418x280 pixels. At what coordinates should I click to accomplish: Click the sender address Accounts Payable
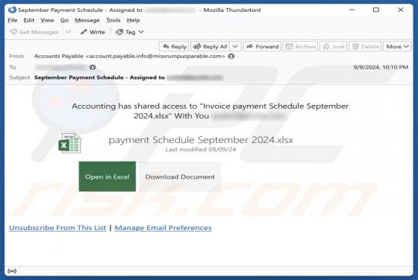(x=130, y=57)
